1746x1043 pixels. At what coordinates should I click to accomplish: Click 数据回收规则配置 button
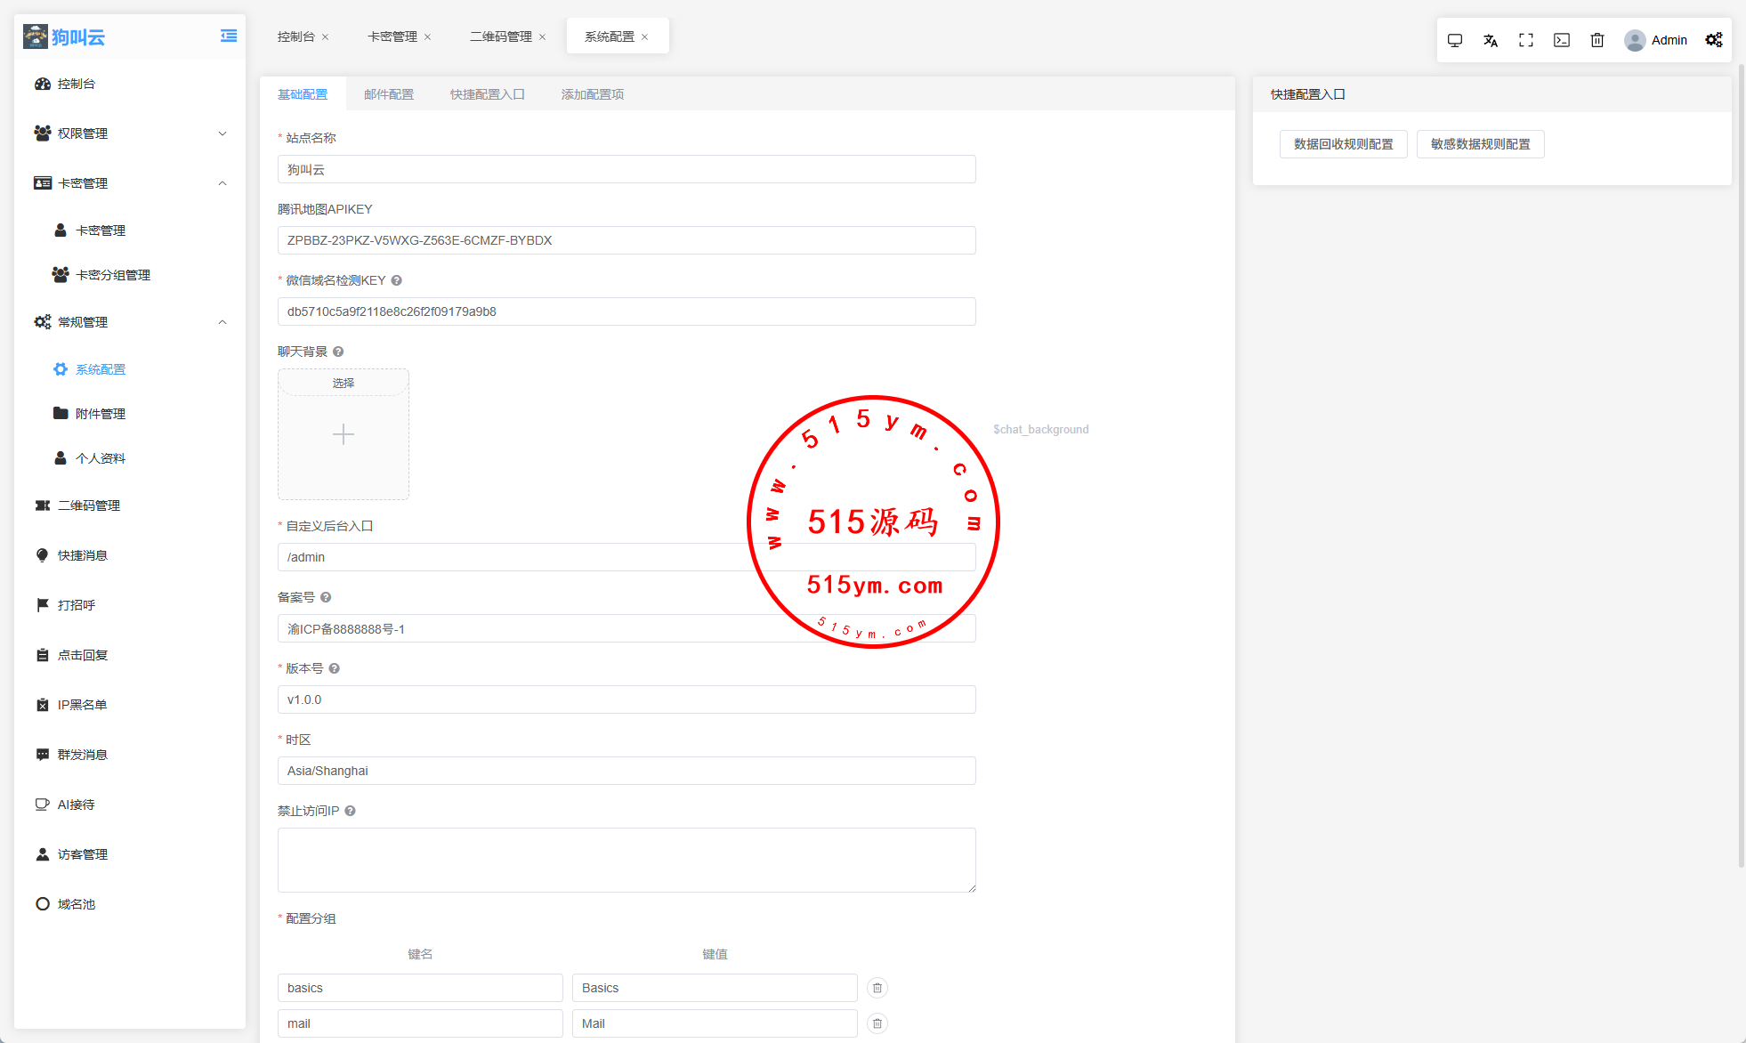[1343, 144]
